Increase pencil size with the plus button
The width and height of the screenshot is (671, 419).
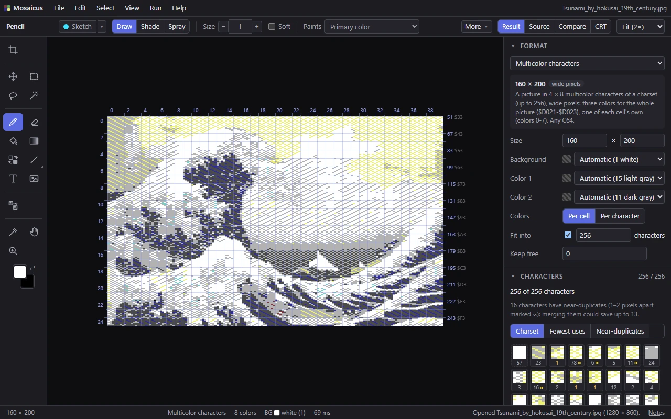click(x=257, y=27)
